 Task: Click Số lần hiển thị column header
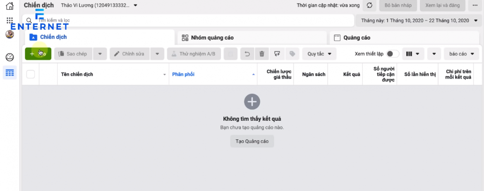(417, 74)
